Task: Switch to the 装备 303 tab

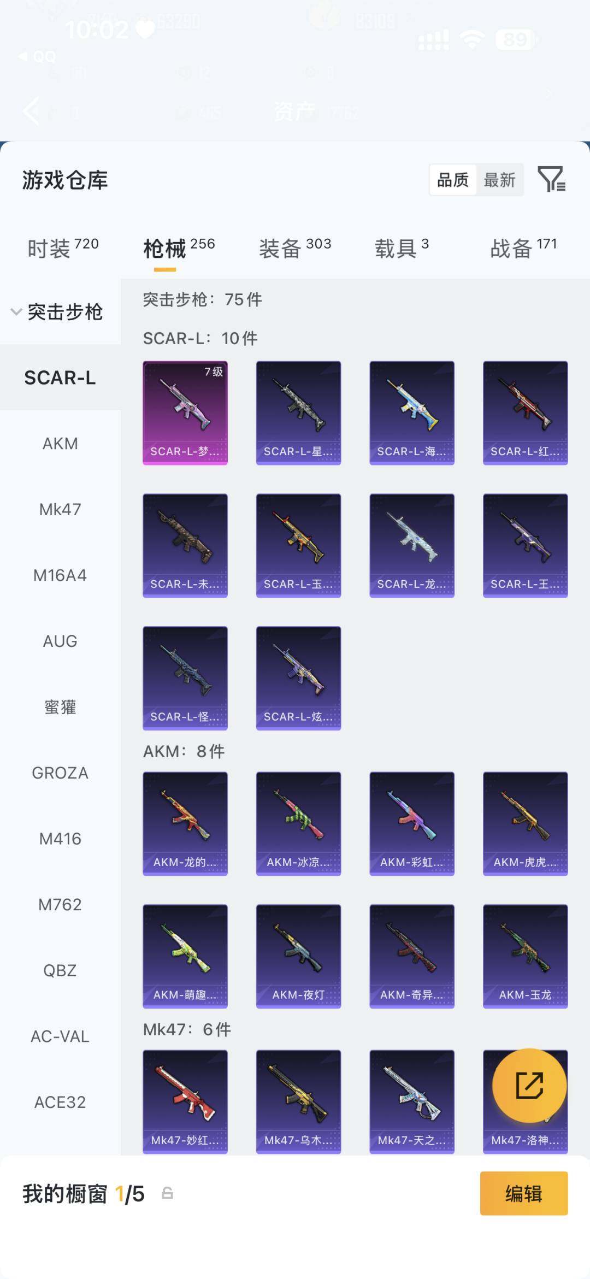Action: pos(295,248)
